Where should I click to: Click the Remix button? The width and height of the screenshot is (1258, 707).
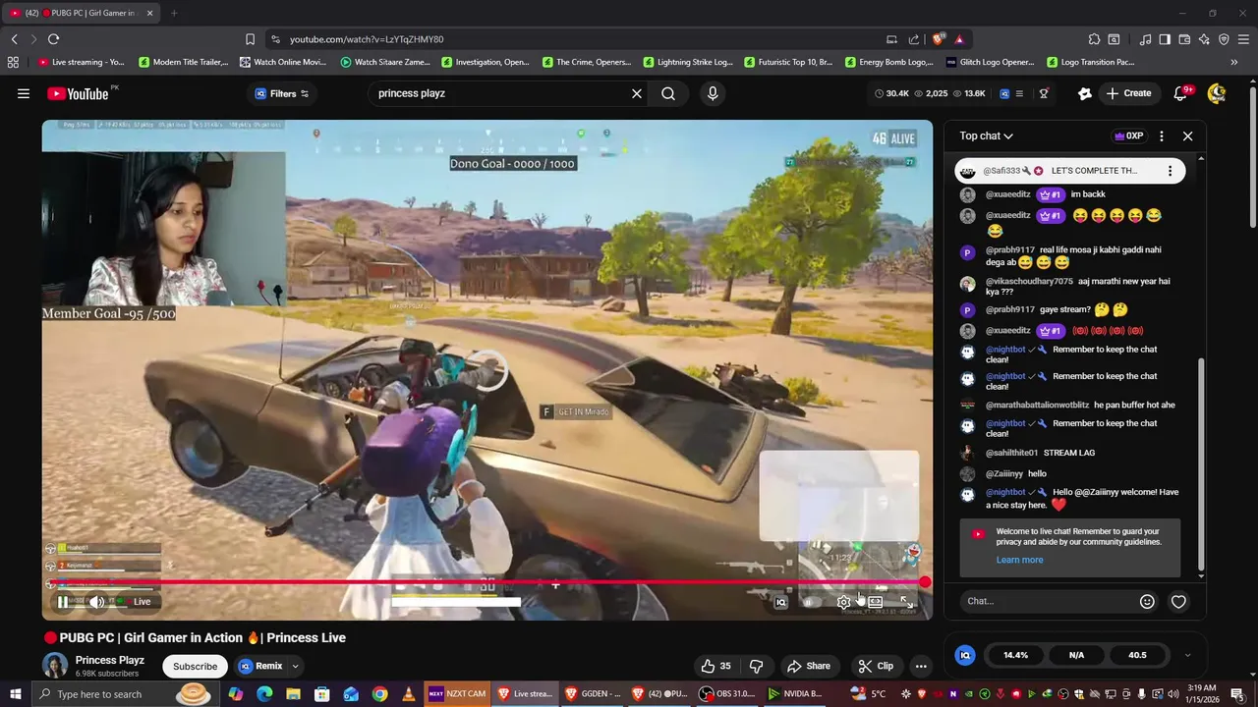pyautogui.click(x=259, y=666)
